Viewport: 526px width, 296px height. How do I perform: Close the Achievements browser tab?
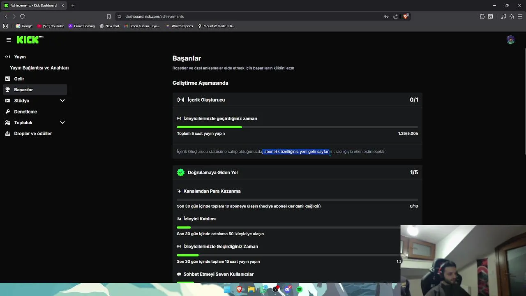click(62, 5)
